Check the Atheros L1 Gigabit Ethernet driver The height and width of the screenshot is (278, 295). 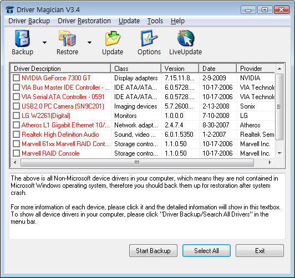point(17,125)
